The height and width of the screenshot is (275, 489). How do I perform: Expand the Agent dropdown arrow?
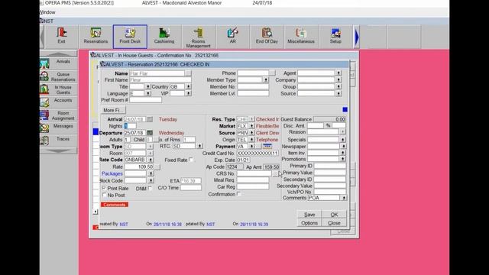tap(338, 73)
